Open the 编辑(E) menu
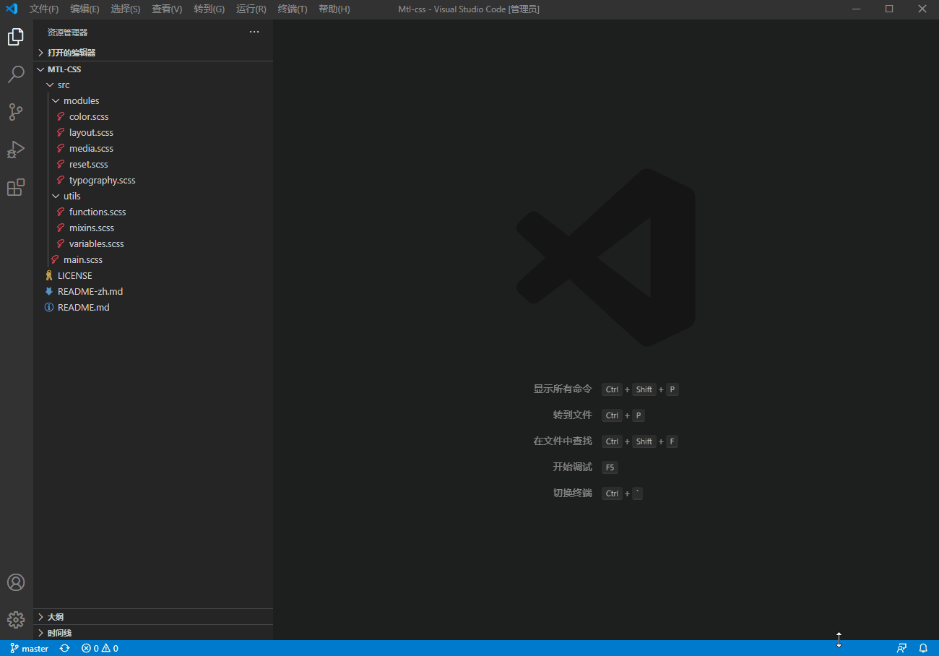This screenshot has width=939, height=656. [85, 9]
